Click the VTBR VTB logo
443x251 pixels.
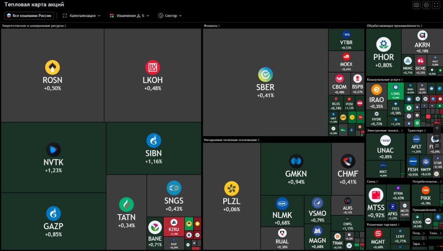346,35
